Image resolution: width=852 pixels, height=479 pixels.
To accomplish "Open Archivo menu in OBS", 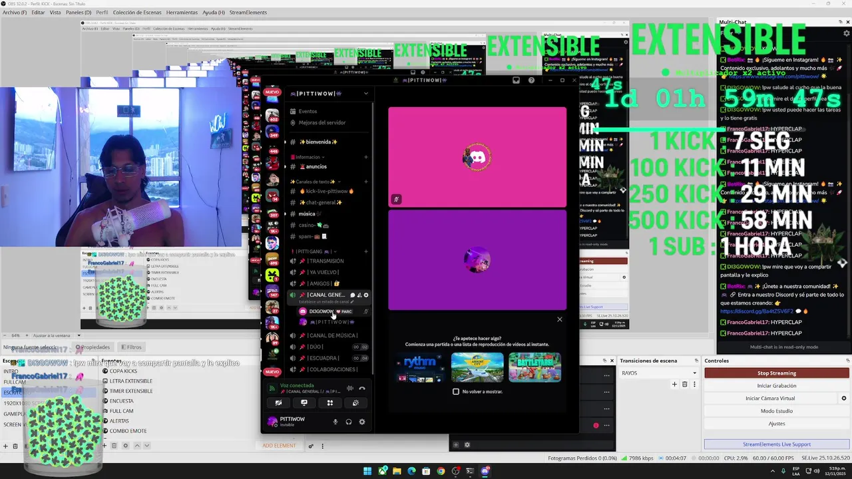I will coord(15,13).
